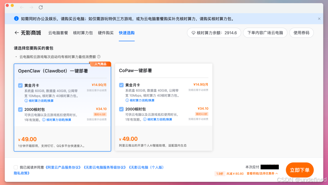Image resolution: width=328 pixels, height=185 pixels.
Task: Click the 使用券码 button
Action: point(302,33)
